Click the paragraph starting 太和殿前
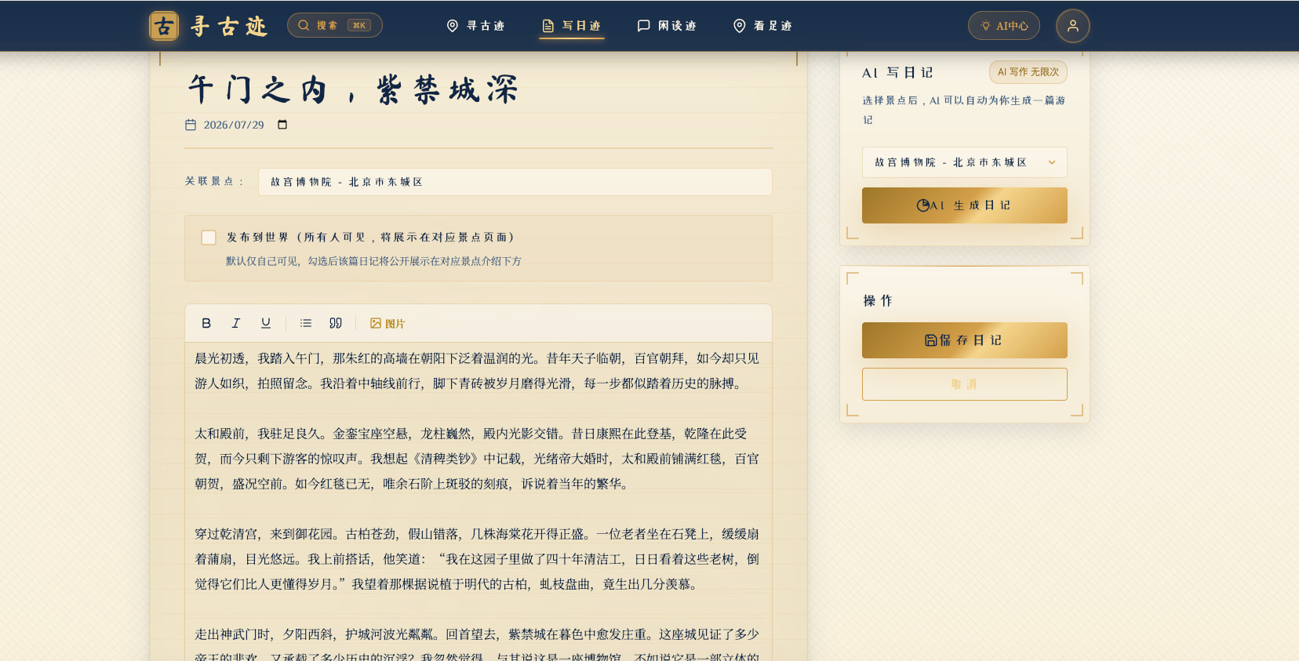The height and width of the screenshot is (661, 1299). point(477,459)
